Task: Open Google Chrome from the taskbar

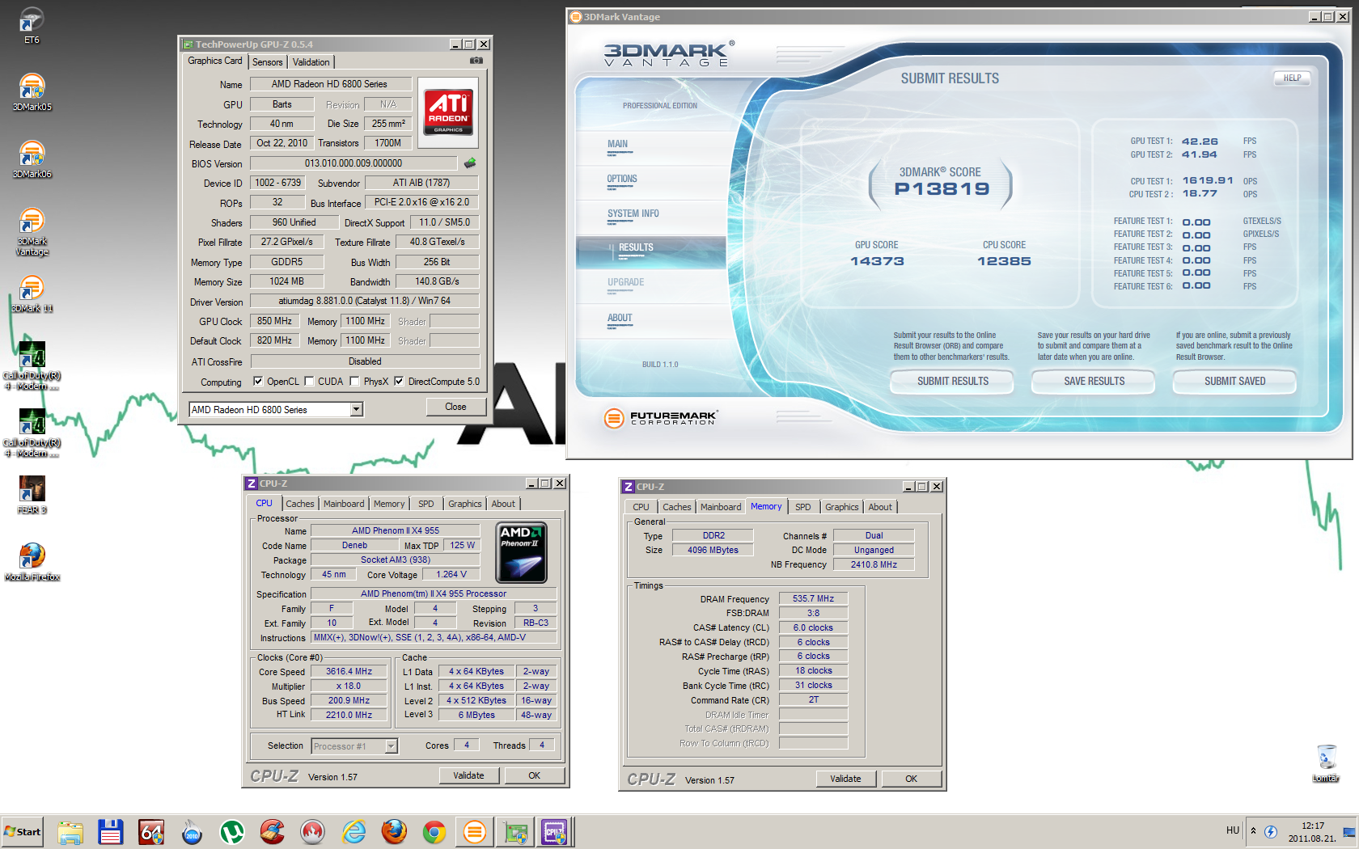Action: [434, 832]
